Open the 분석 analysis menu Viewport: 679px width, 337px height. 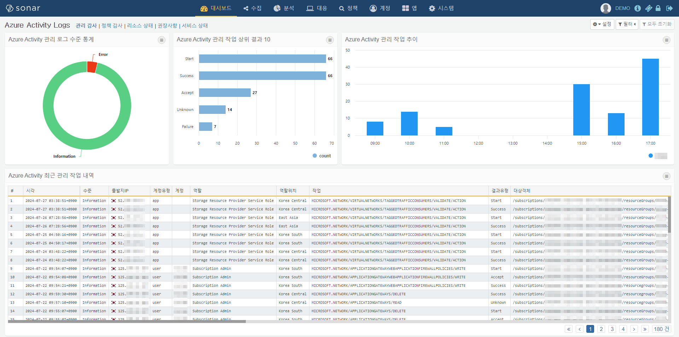[x=284, y=8]
